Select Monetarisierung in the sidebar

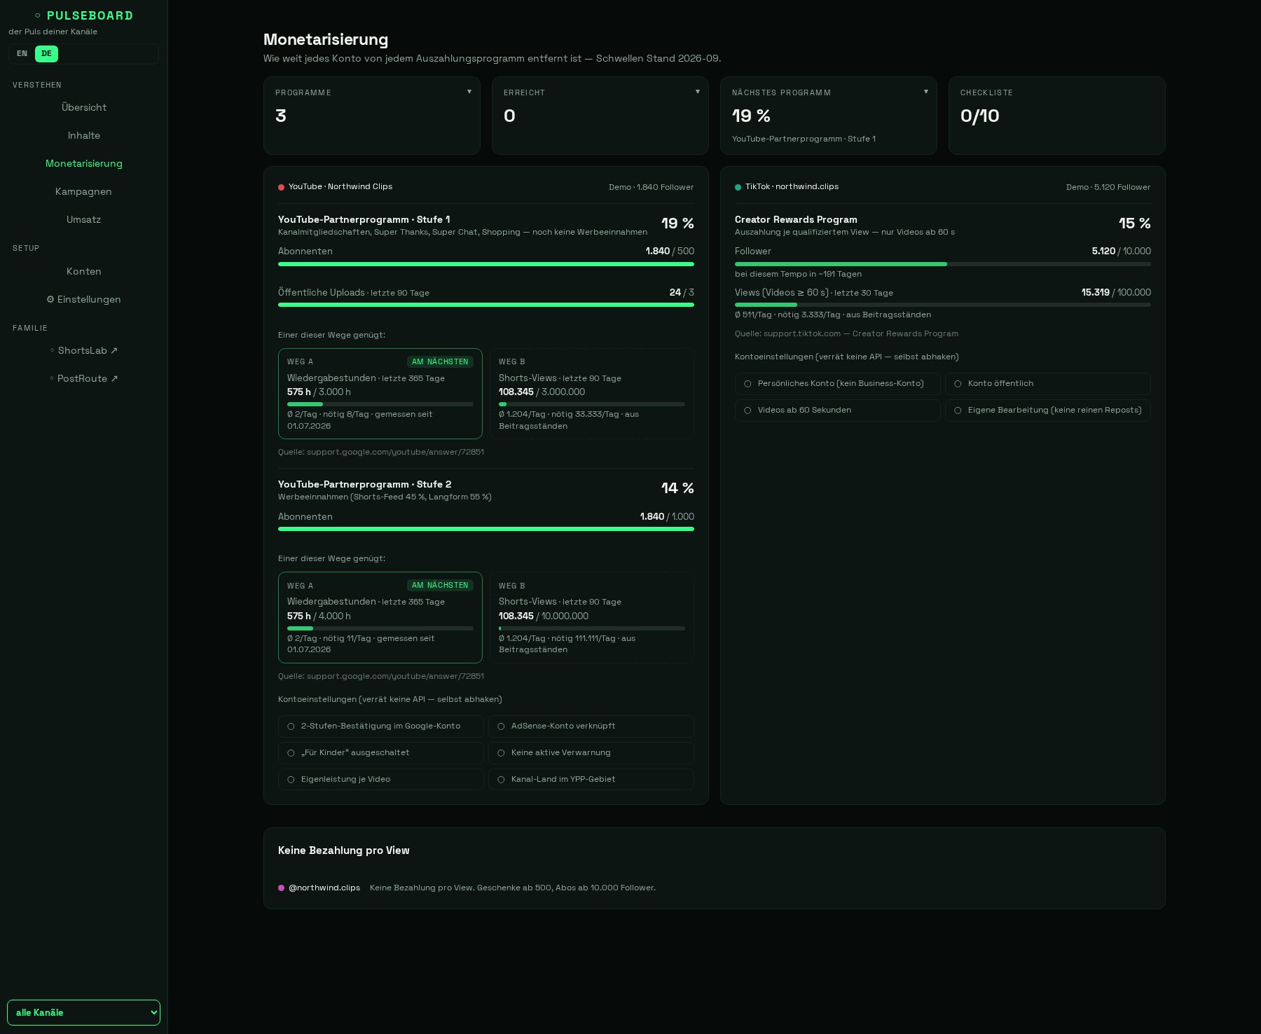tap(84, 163)
